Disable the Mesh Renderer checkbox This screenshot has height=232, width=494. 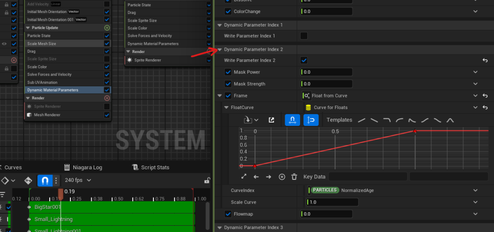click(x=107, y=115)
